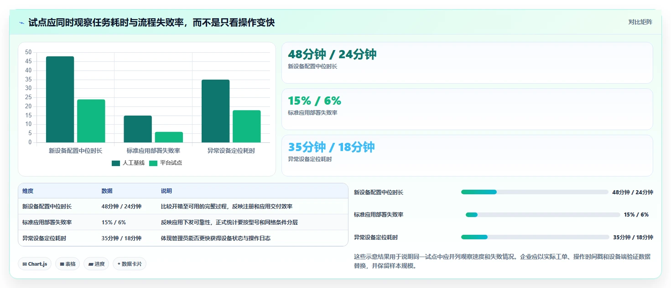671x288 pixels.
Task: Click the 表格 chip
Action: [x=68, y=264]
